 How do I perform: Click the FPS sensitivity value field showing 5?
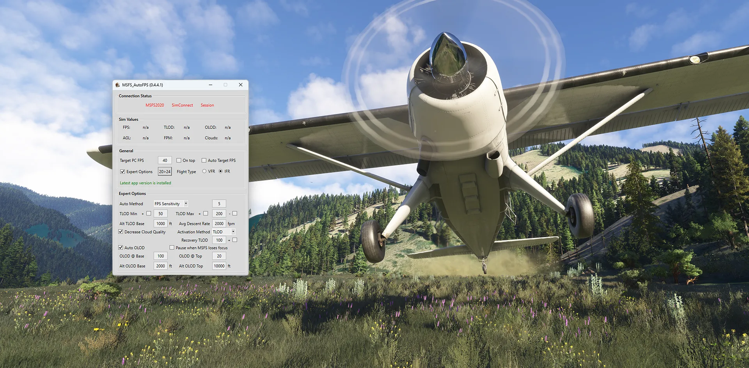219,204
